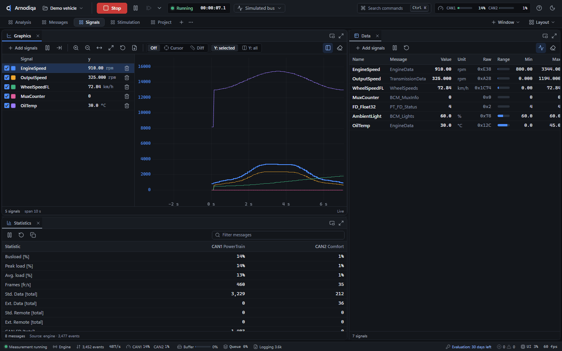Select the Diff measurement mode
Screen dimensions: 562x351
coord(197,48)
